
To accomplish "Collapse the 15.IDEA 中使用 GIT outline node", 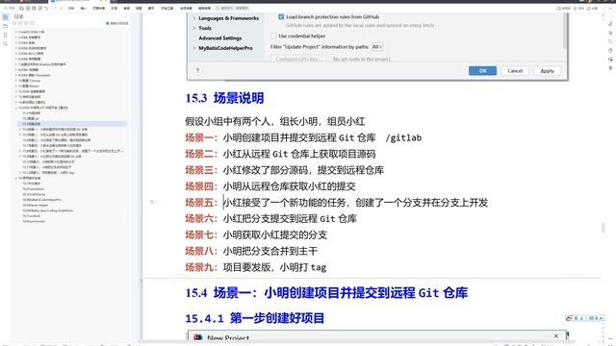I will pos(16,108).
